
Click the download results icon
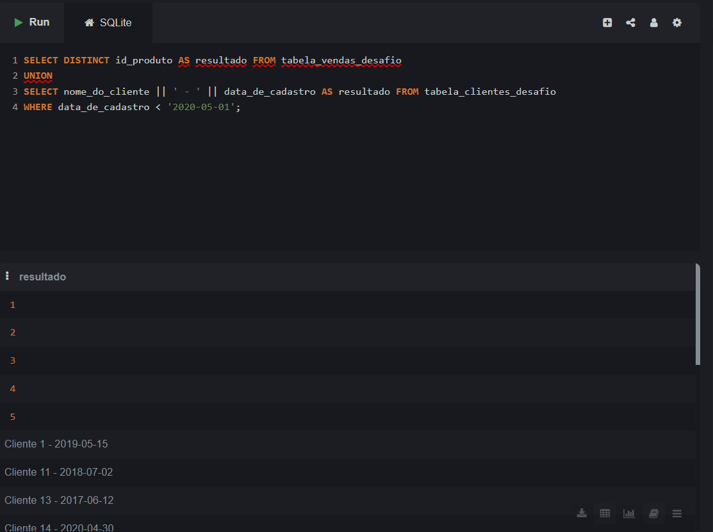coord(582,513)
